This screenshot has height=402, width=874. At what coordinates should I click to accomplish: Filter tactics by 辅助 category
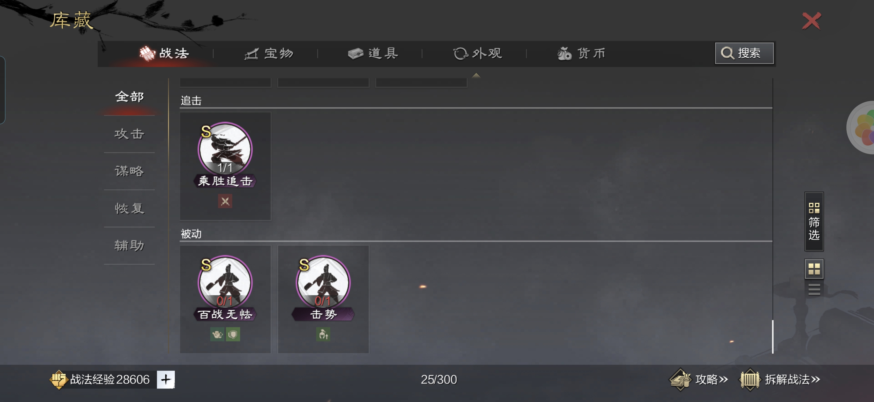129,245
